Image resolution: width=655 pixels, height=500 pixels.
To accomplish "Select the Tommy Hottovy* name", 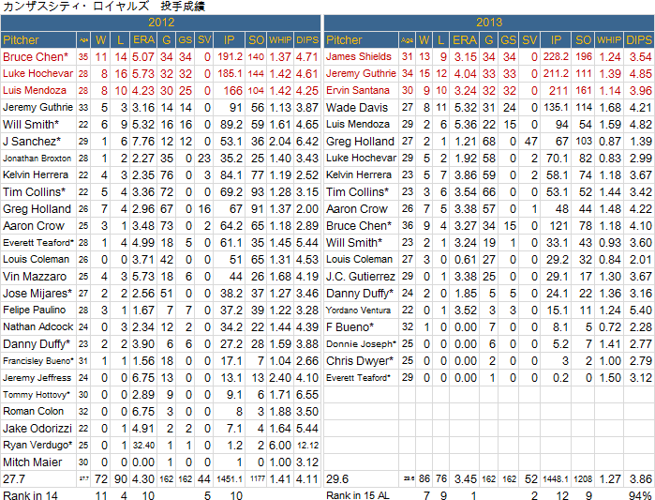I will [37, 395].
